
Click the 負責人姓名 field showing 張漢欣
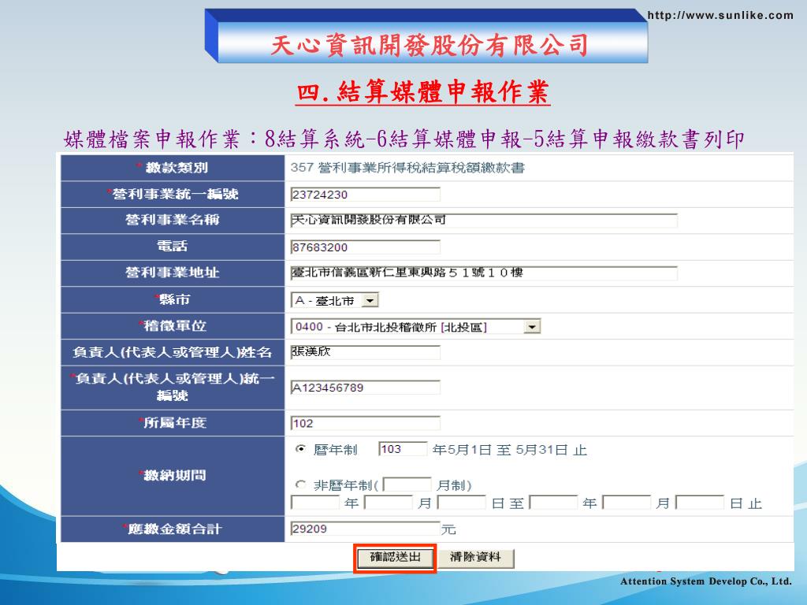point(366,352)
